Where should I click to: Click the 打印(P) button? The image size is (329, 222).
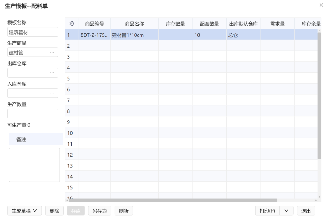pyautogui.click(x=267, y=211)
